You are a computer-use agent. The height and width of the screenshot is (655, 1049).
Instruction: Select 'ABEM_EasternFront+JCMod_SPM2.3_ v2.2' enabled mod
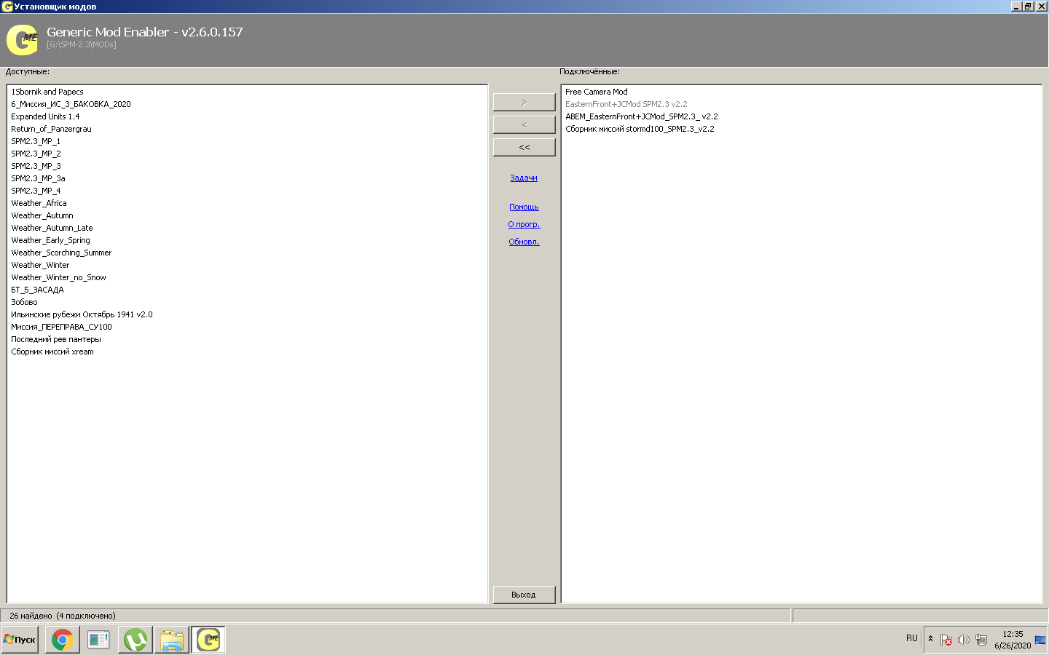pos(641,116)
